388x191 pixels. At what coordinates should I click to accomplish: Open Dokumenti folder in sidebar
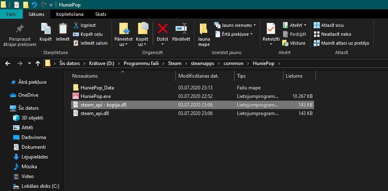[x=29, y=147]
